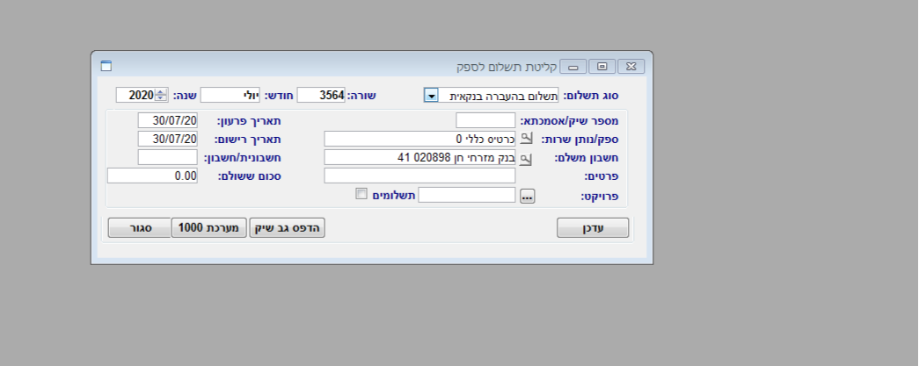Click the חשבונית/חשבון invoice field

[168, 157]
